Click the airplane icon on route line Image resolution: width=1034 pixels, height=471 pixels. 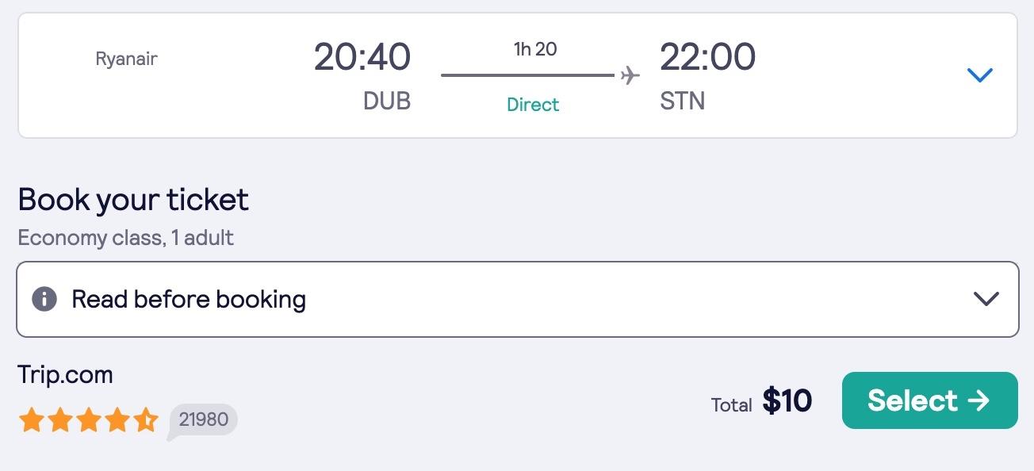pyautogui.click(x=630, y=75)
